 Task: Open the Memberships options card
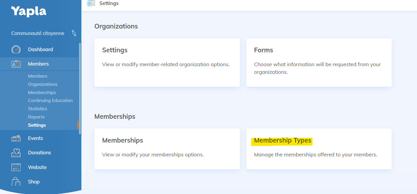click(167, 149)
